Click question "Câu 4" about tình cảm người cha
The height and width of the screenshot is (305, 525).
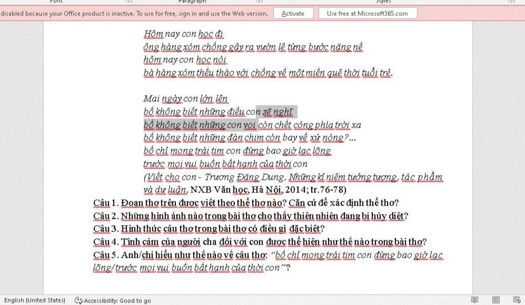[260, 242]
